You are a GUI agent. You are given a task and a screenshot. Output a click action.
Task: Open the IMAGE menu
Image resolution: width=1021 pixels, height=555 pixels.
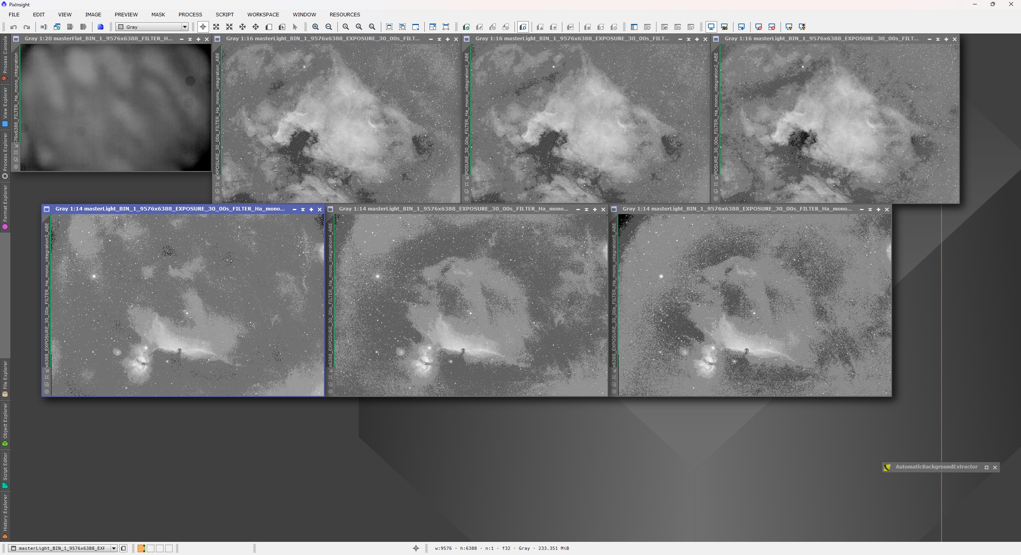93,14
